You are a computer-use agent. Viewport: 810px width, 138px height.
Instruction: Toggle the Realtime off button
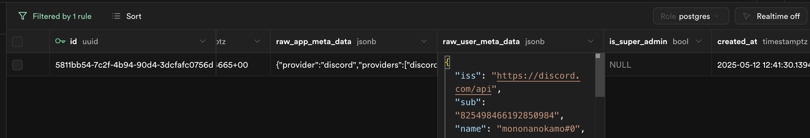pos(771,16)
